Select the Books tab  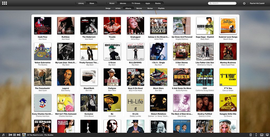[158, 3]
